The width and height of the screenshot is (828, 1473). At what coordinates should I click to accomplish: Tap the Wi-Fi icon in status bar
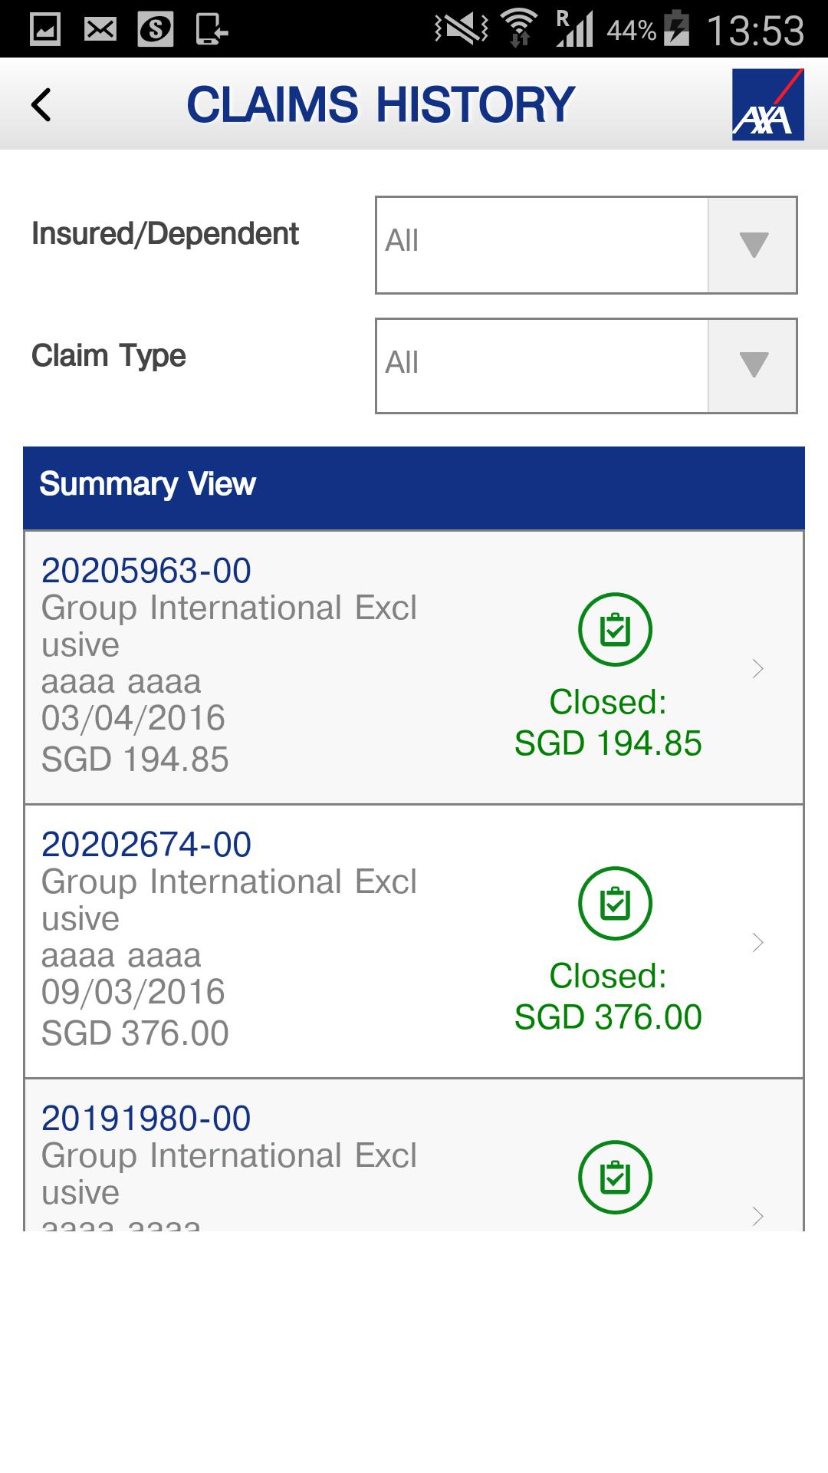pyautogui.click(x=519, y=30)
